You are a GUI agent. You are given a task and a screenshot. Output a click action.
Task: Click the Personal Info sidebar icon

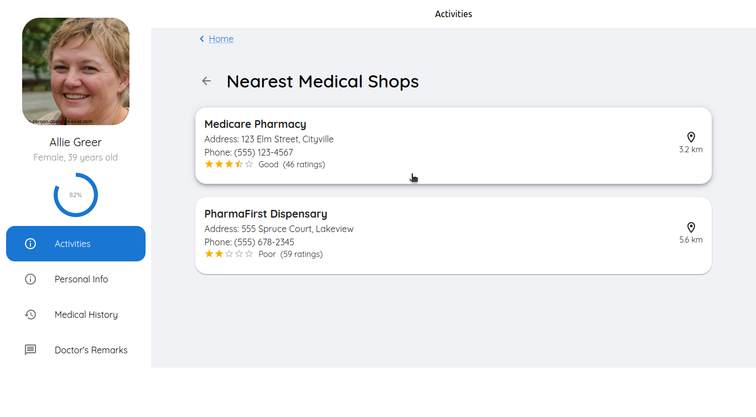point(30,279)
